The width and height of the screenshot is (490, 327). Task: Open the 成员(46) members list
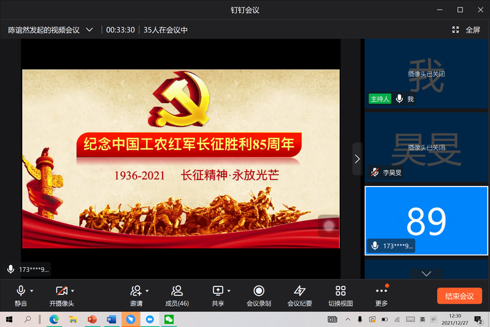pyautogui.click(x=177, y=296)
